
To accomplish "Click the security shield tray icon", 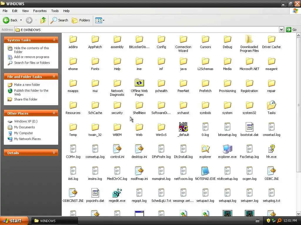I will [268, 221].
